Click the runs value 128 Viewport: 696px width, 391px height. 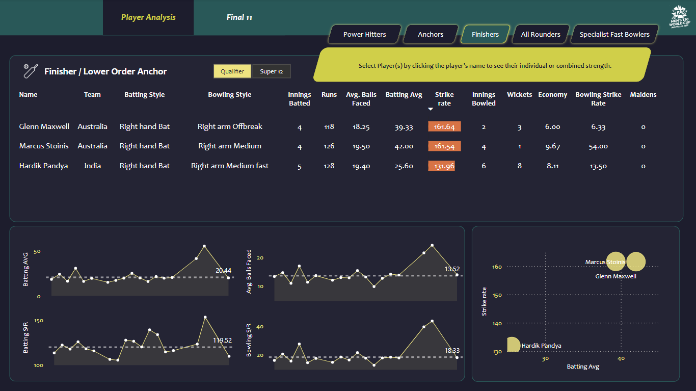coord(329,166)
